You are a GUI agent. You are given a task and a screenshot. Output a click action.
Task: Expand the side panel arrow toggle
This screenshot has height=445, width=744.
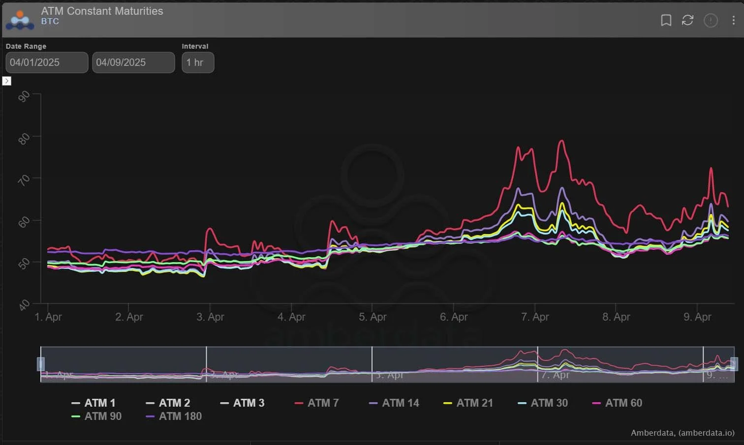coord(6,81)
